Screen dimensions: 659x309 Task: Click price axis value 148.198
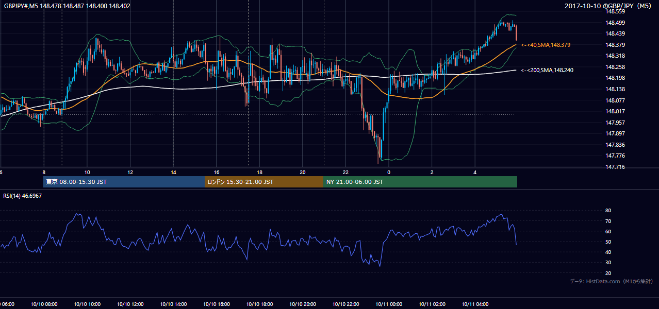[x=615, y=78]
